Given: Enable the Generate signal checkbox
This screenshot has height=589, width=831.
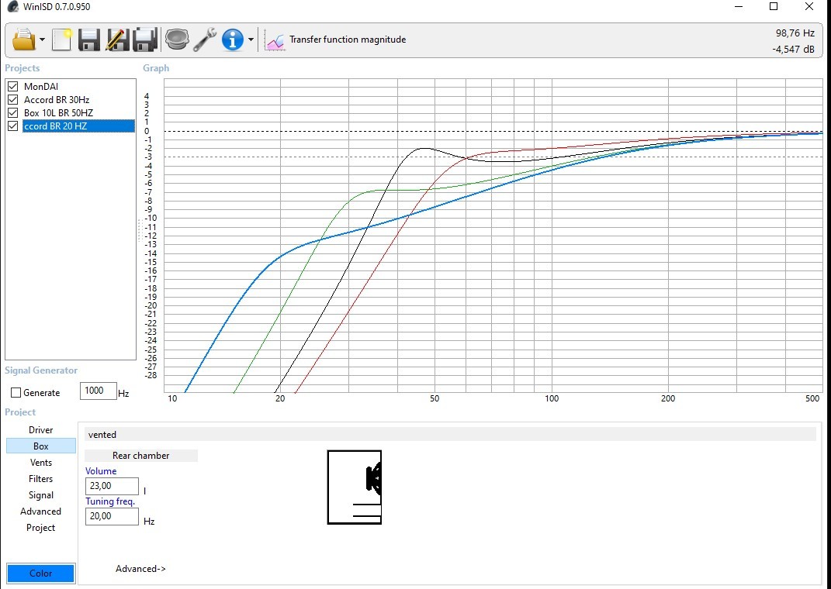Looking at the screenshot, I should (x=16, y=393).
